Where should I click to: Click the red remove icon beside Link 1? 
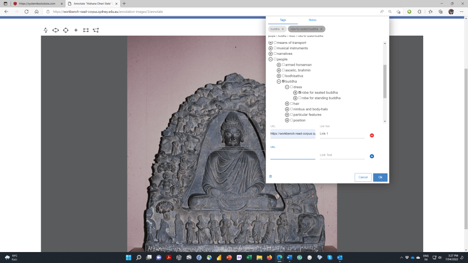pyautogui.click(x=372, y=135)
